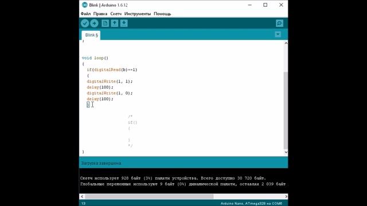
Task: Click editor scrollbar down arrow
Action: [286, 152]
